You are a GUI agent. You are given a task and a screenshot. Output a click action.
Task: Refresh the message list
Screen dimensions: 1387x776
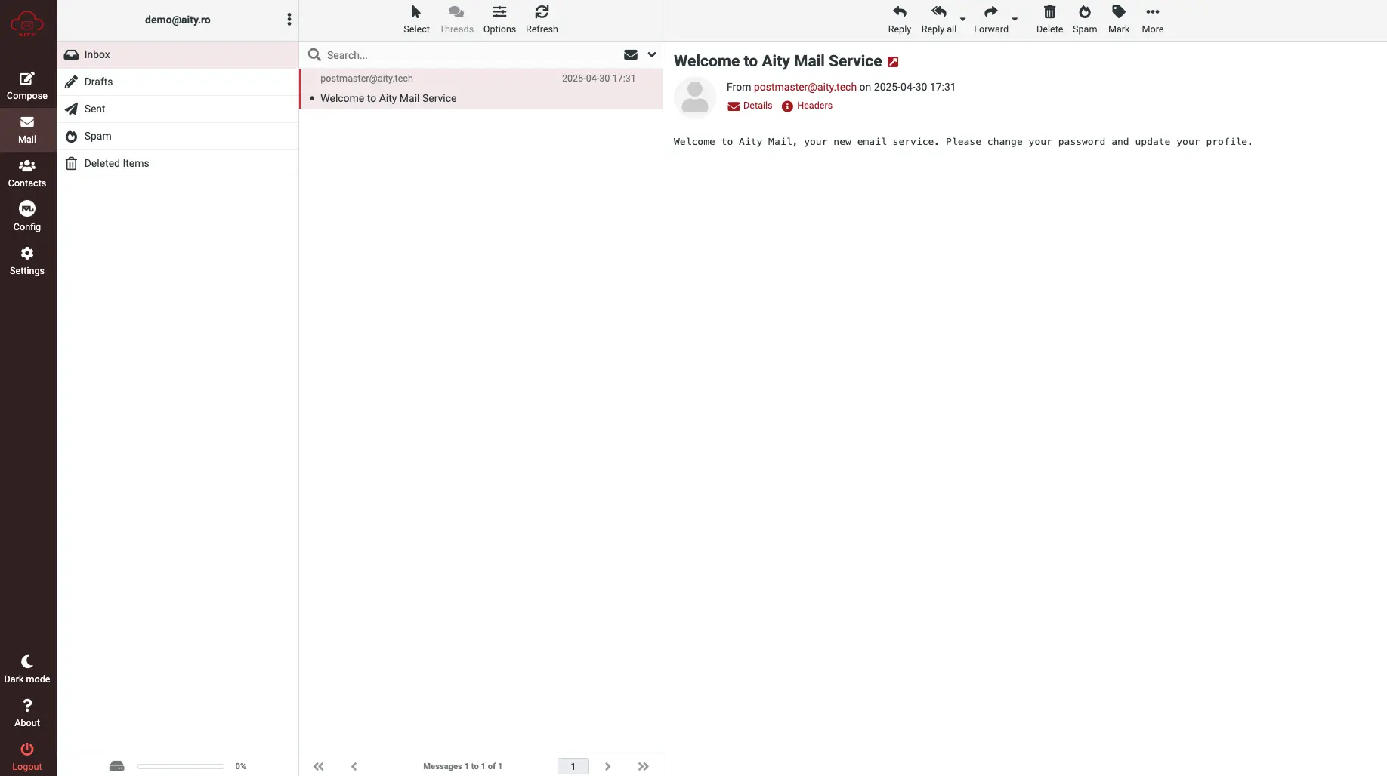pyautogui.click(x=542, y=20)
